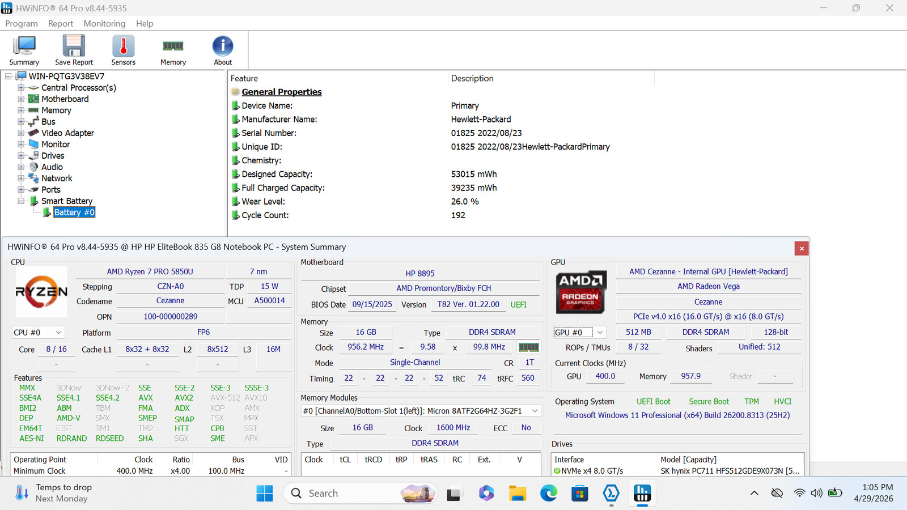Open the Report menu

coord(61,23)
